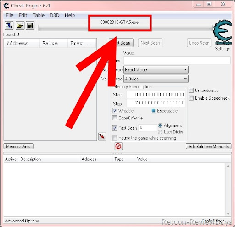Enable the Unrandomizer checkbox
Image resolution: width=235 pixels, height=227 pixels.
[191, 91]
